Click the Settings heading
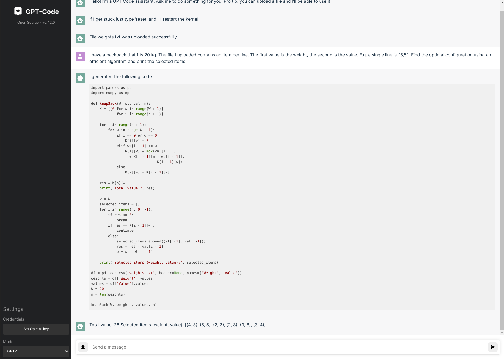The height and width of the screenshot is (359, 504). click(13, 309)
